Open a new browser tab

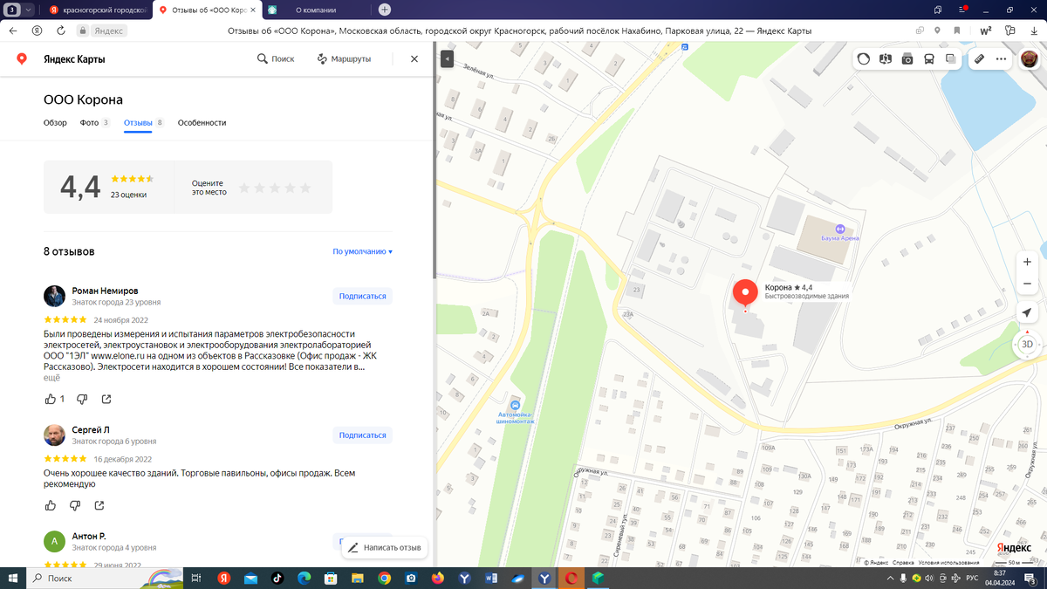(x=385, y=10)
